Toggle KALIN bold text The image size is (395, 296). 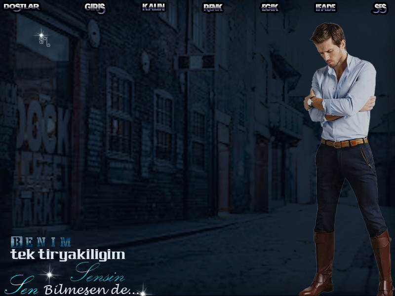click(154, 7)
